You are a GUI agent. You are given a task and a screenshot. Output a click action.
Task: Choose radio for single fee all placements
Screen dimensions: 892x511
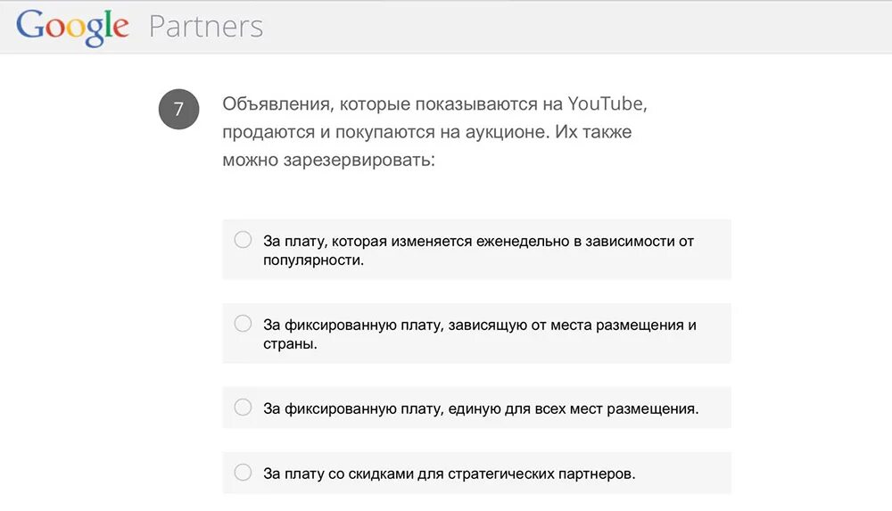[243, 407]
